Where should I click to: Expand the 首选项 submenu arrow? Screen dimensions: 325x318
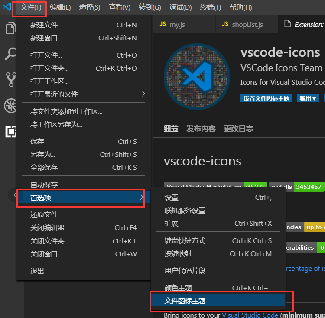[141, 197]
